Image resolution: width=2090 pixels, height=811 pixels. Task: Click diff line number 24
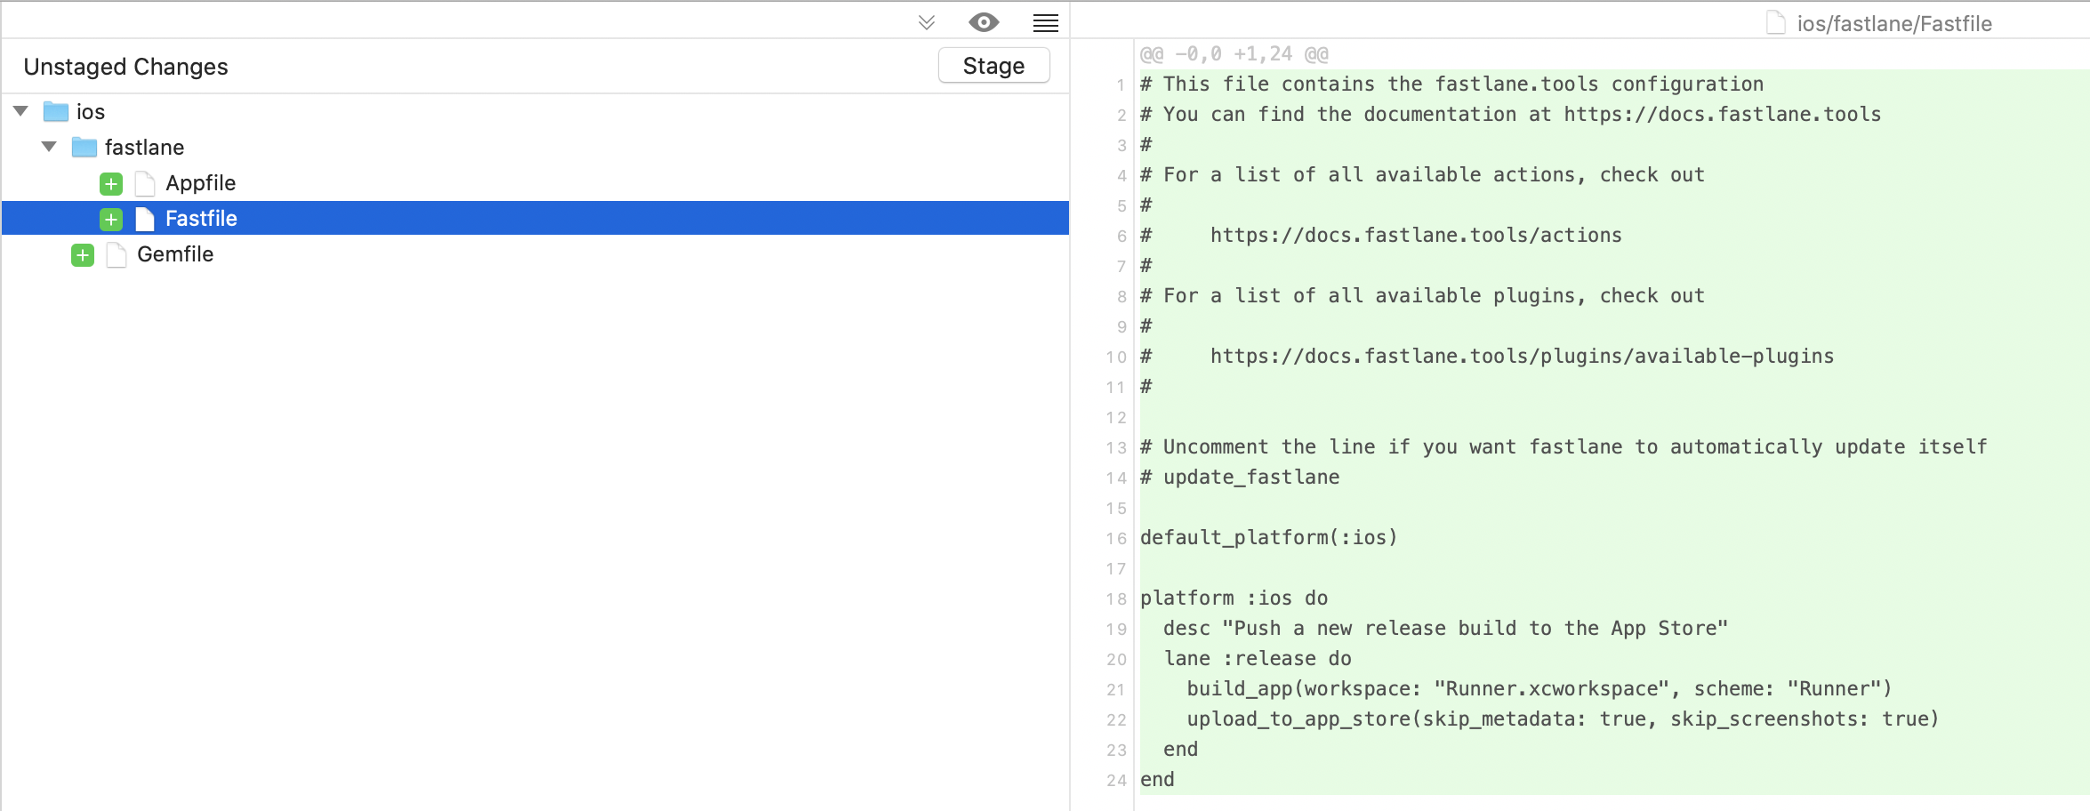[x=1116, y=781]
